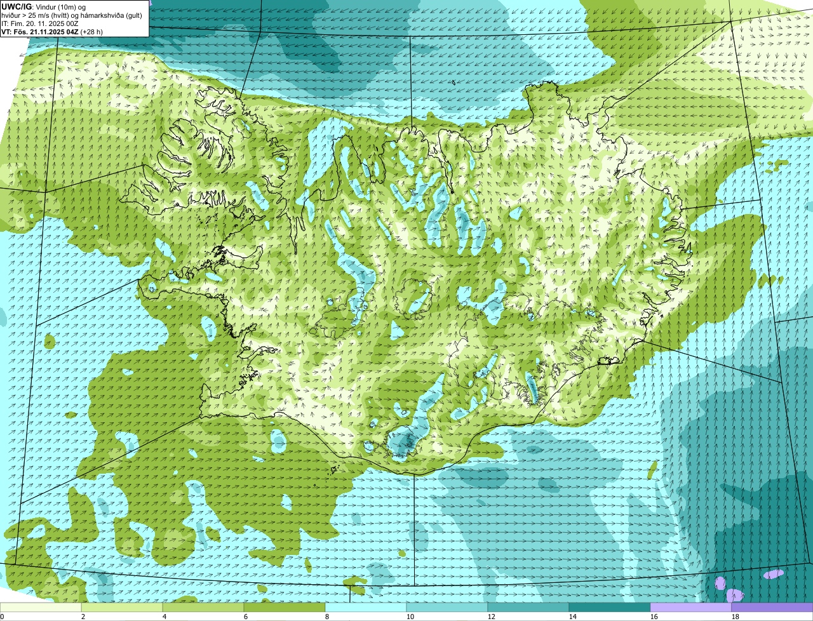Click the legend scale label '6'

[x=246, y=617]
